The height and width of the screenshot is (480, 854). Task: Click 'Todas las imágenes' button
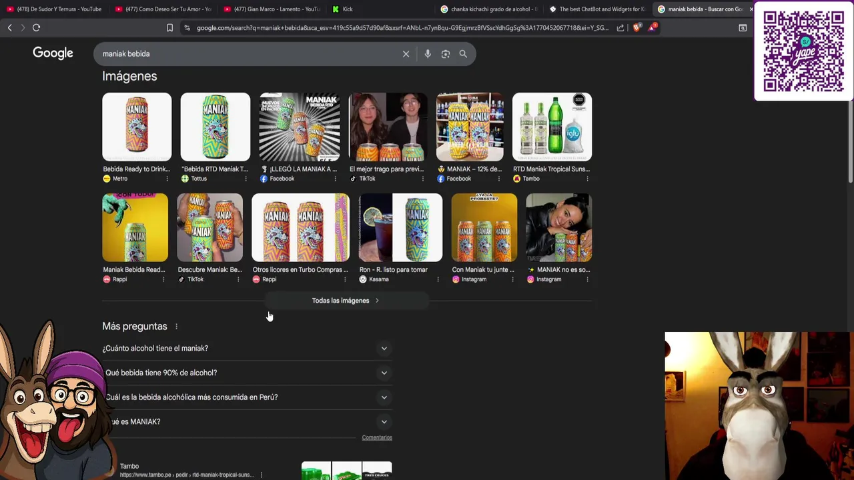point(346,301)
